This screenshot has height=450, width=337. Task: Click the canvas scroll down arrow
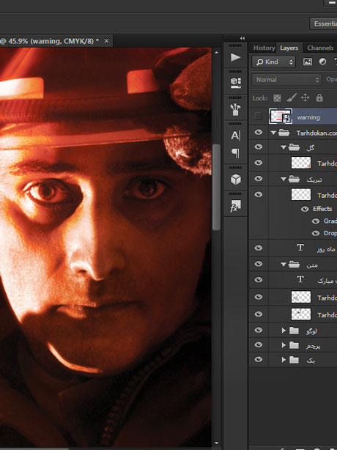point(217,443)
